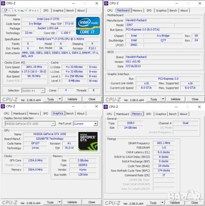Click Validate in the Mainboard window
Image resolution: width=205 pixels, height=206 pixels.
pos(175,99)
